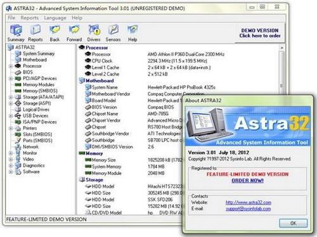Select Memory Modules tree icon
This screenshot has height=237, width=317.
pyautogui.click(x=18, y=85)
